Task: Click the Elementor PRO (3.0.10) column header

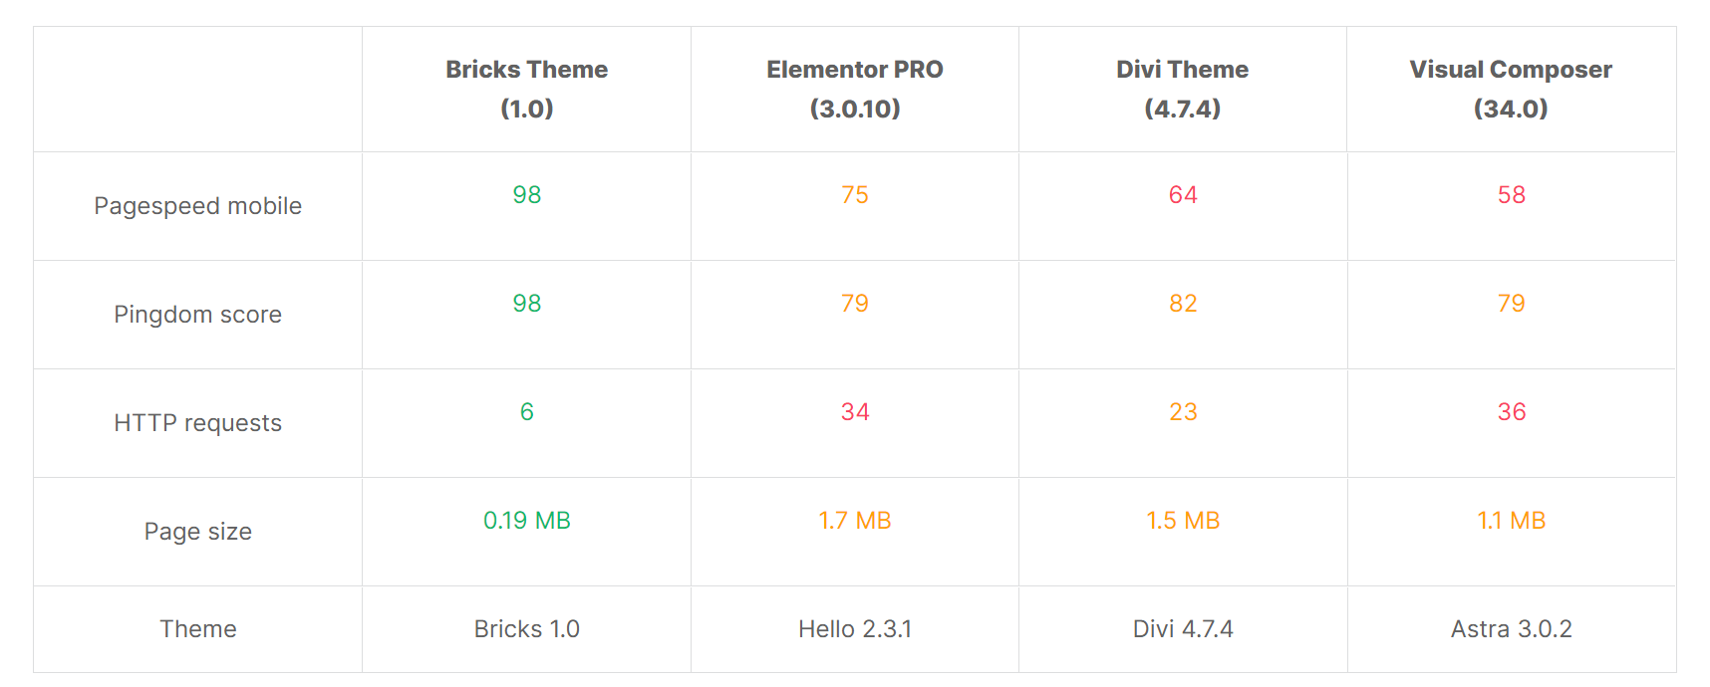Action: 854,89
